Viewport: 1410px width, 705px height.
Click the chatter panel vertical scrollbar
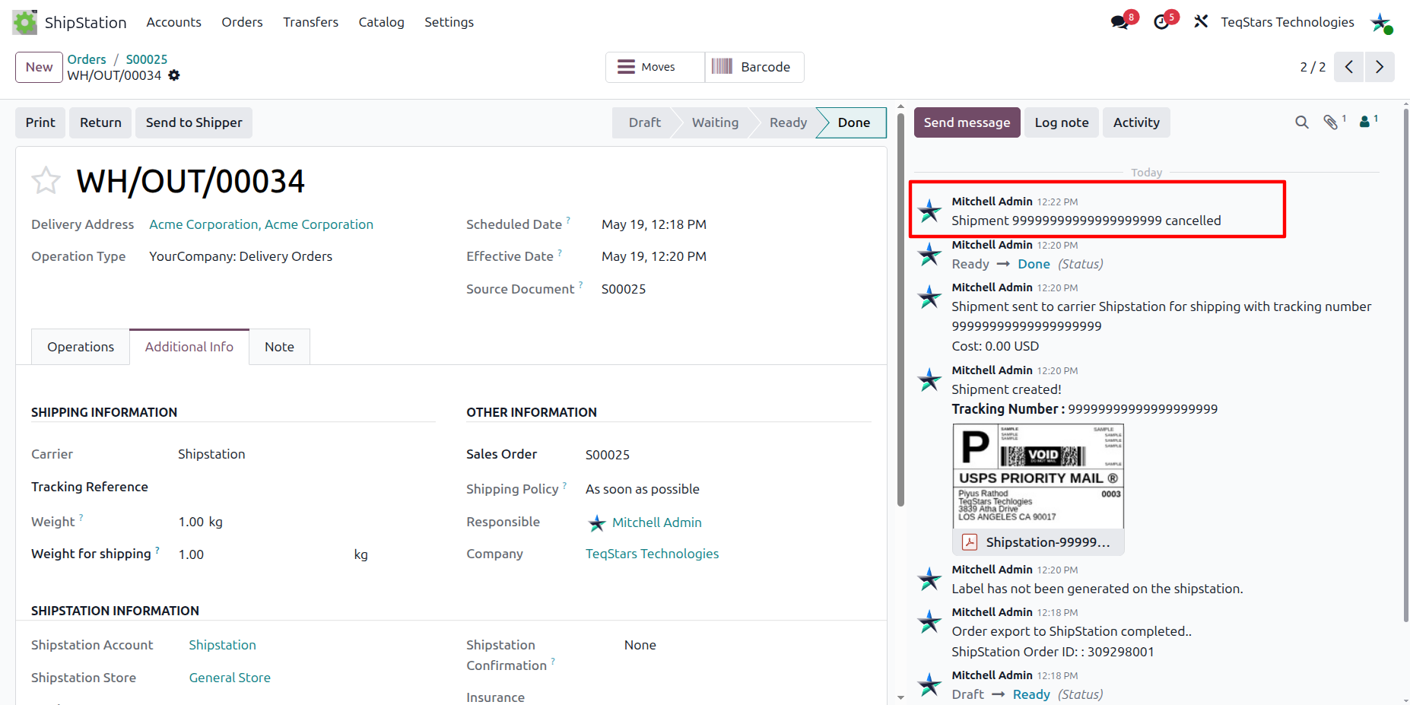(x=1405, y=365)
